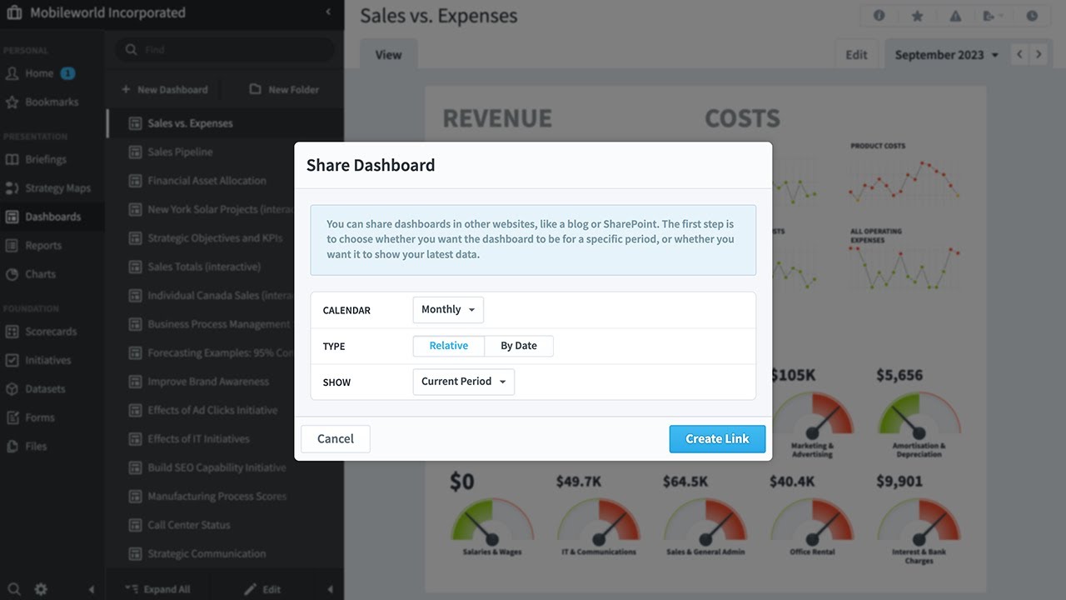1066x600 pixels.
Task: Open Dashboards section in sidebar
Action: point(52,217)
